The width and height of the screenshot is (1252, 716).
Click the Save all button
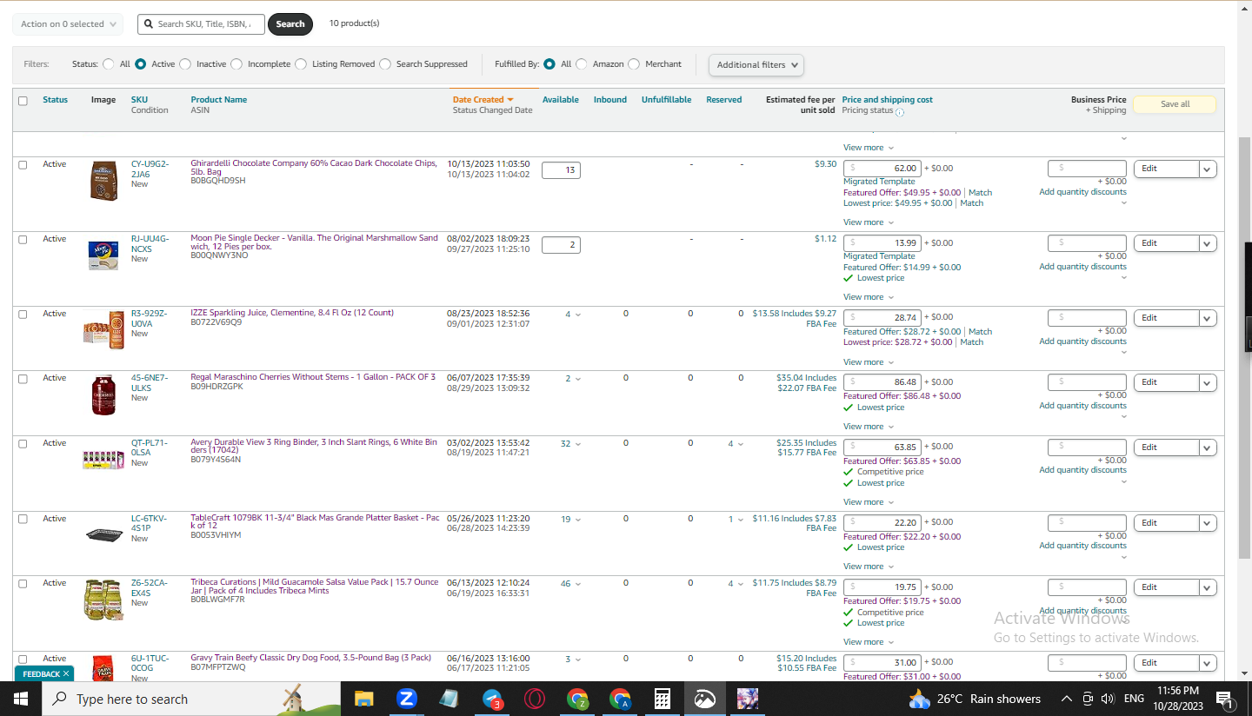1175,104
